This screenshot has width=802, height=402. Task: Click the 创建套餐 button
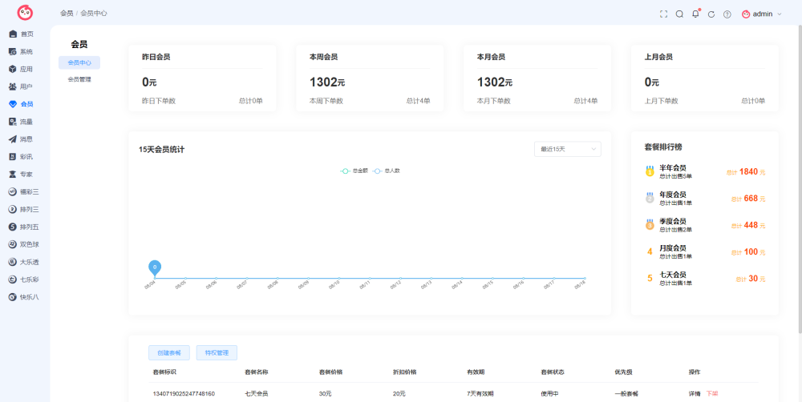click(169, 353)
